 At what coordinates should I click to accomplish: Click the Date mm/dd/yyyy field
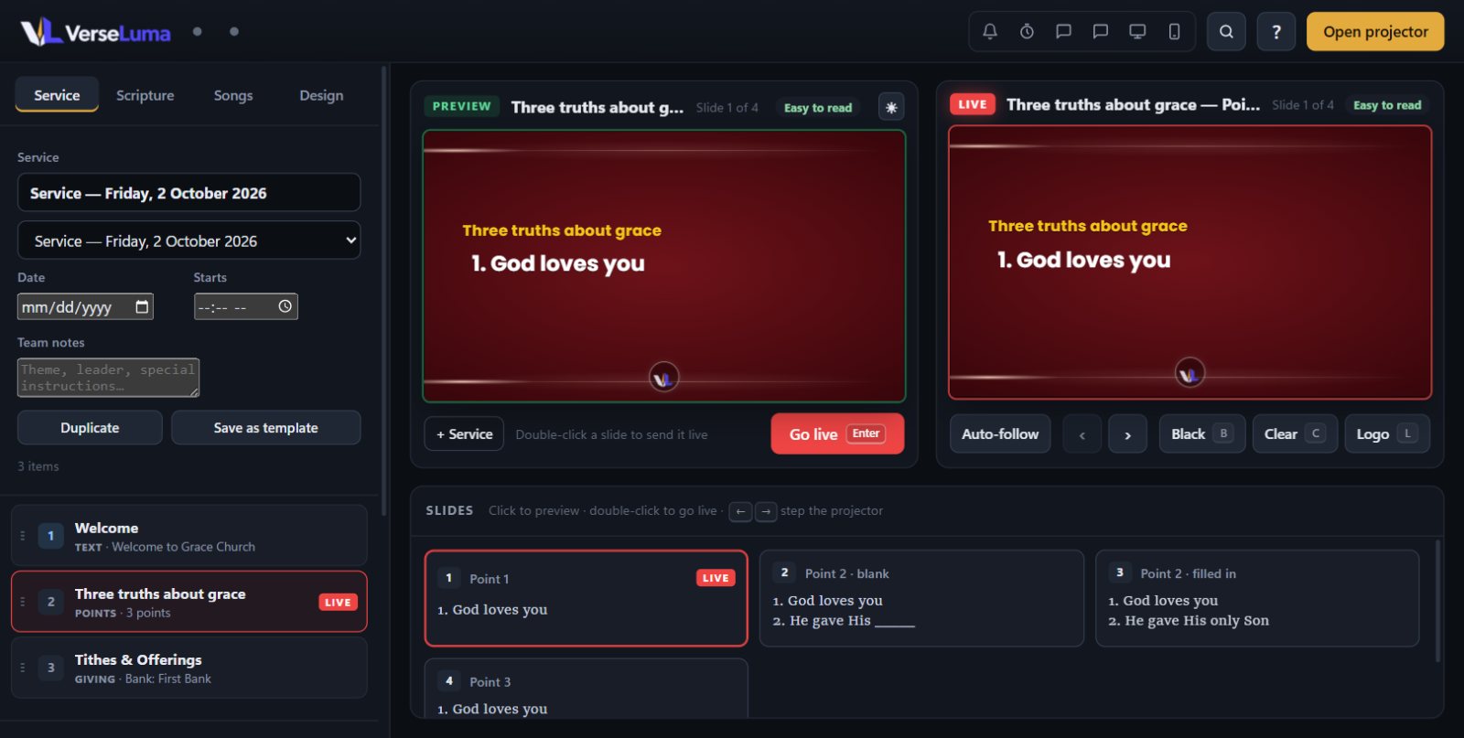pos(85,306)
